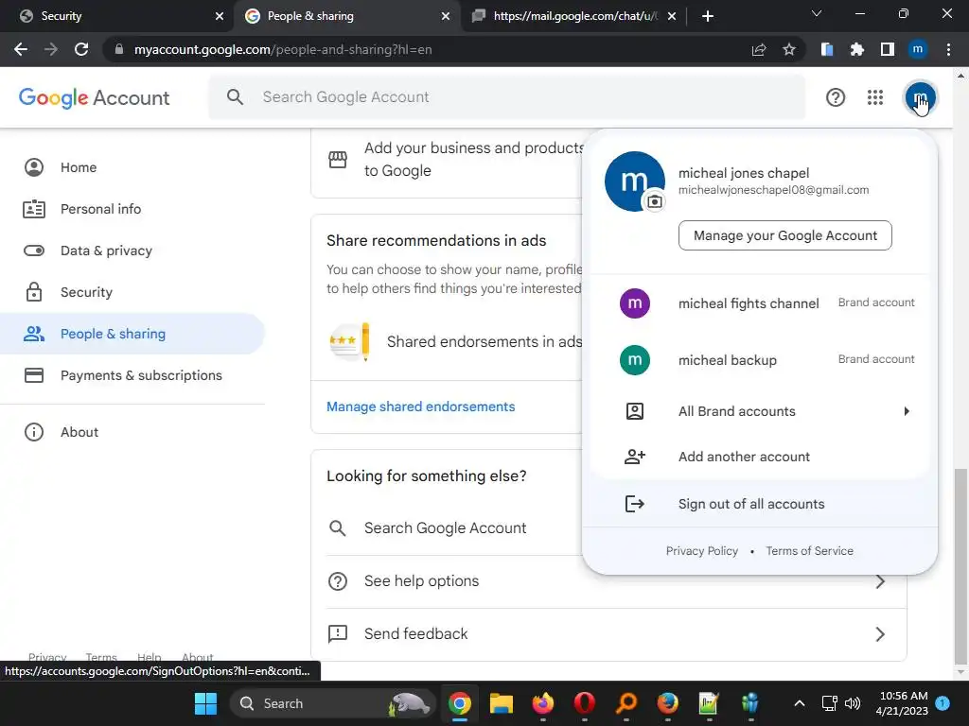
Task: Open a new browser tab
Action: click(708, 16)
